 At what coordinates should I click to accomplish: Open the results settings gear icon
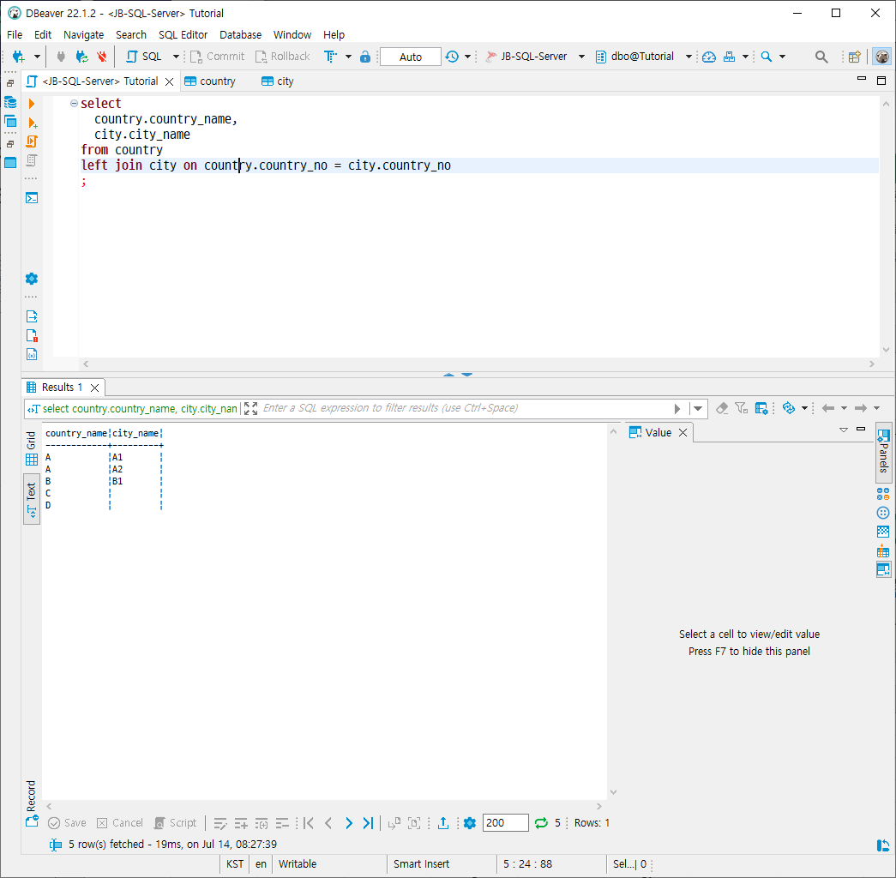pyautogui.click(x=470, y=823)
